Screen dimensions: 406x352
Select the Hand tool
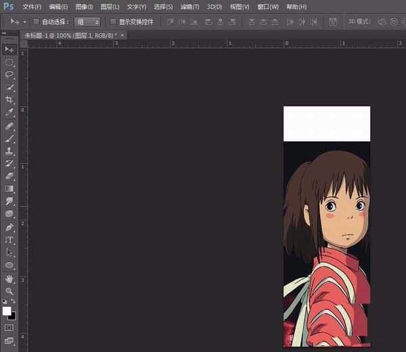9,278
